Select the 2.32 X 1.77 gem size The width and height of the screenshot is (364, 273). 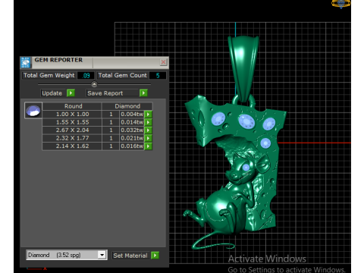[72, 138]
